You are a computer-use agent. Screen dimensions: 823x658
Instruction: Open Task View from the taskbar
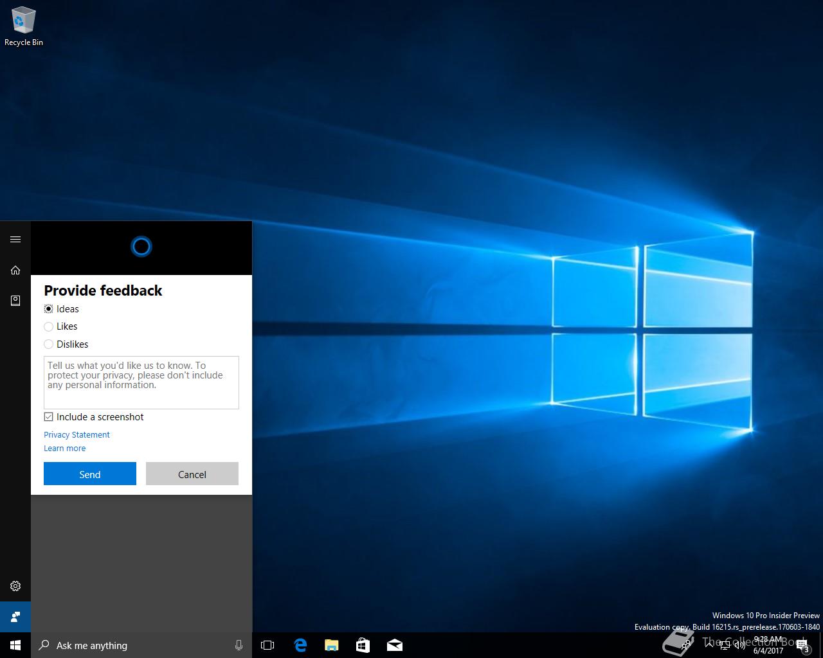point(267,645)
